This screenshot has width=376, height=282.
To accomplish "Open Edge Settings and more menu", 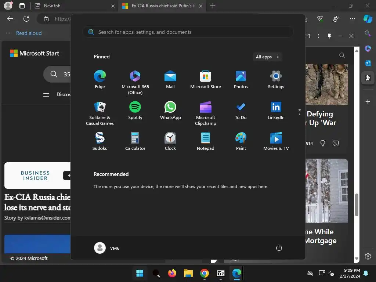I will (352, 19).
